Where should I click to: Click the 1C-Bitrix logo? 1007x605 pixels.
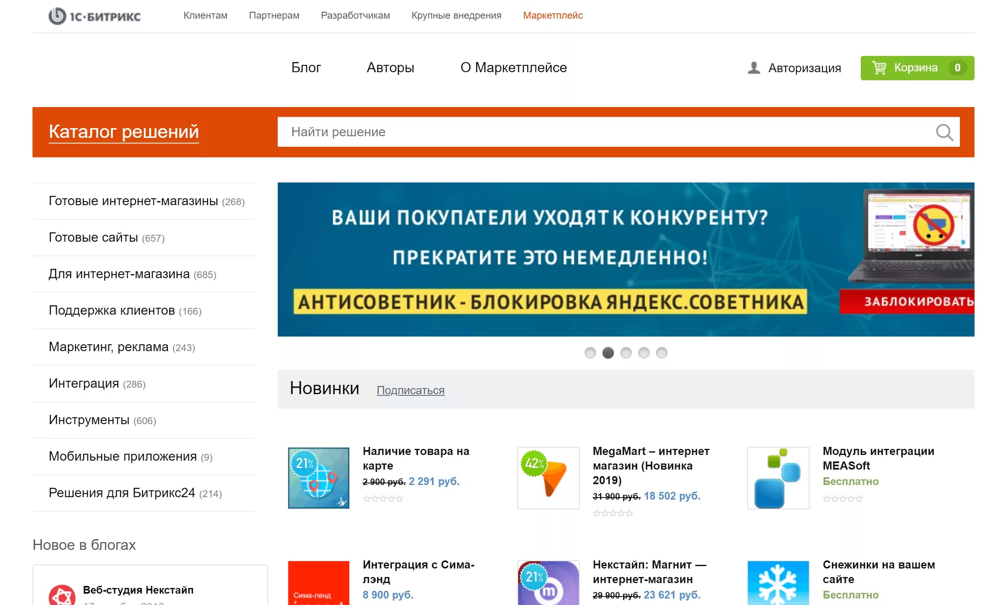click(x=94, y=16)
